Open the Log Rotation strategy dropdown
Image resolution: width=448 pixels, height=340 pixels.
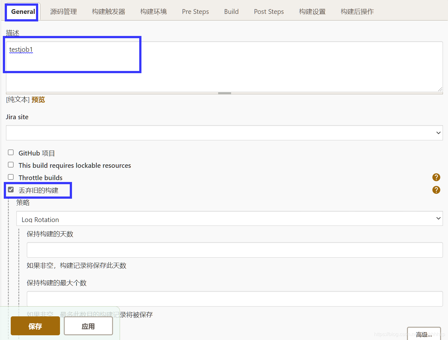(x=230, y=219)
